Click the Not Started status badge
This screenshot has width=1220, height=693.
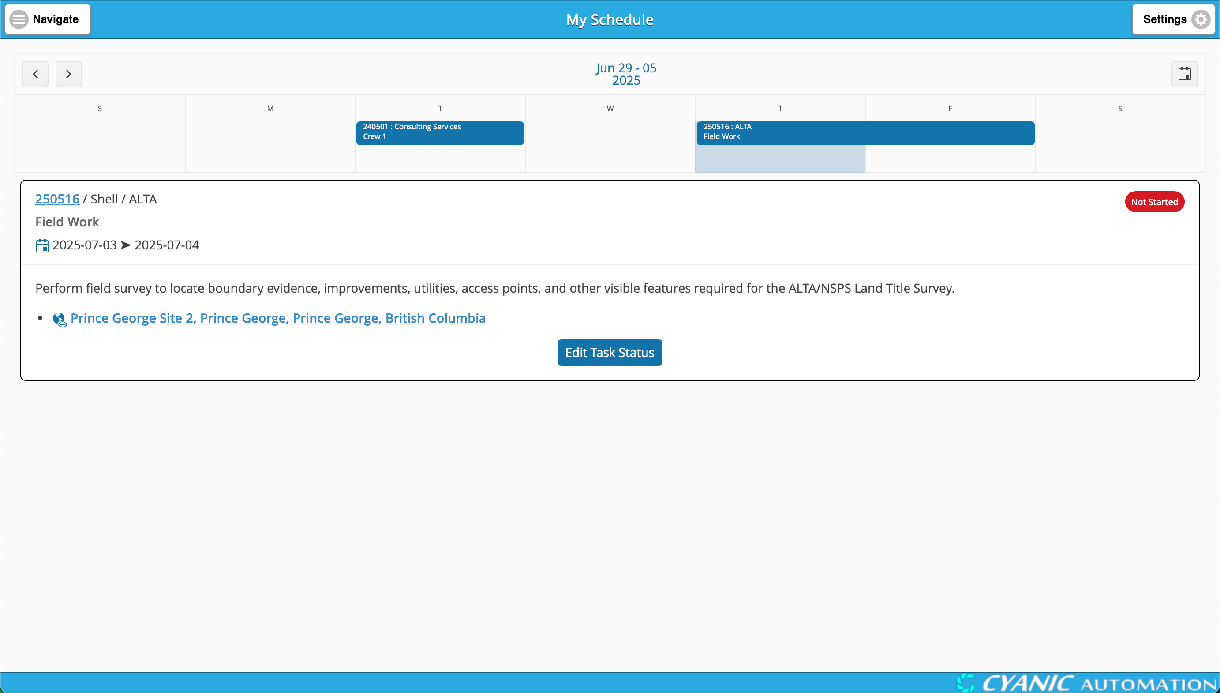pyautogui.click(x=1154, y=202)
